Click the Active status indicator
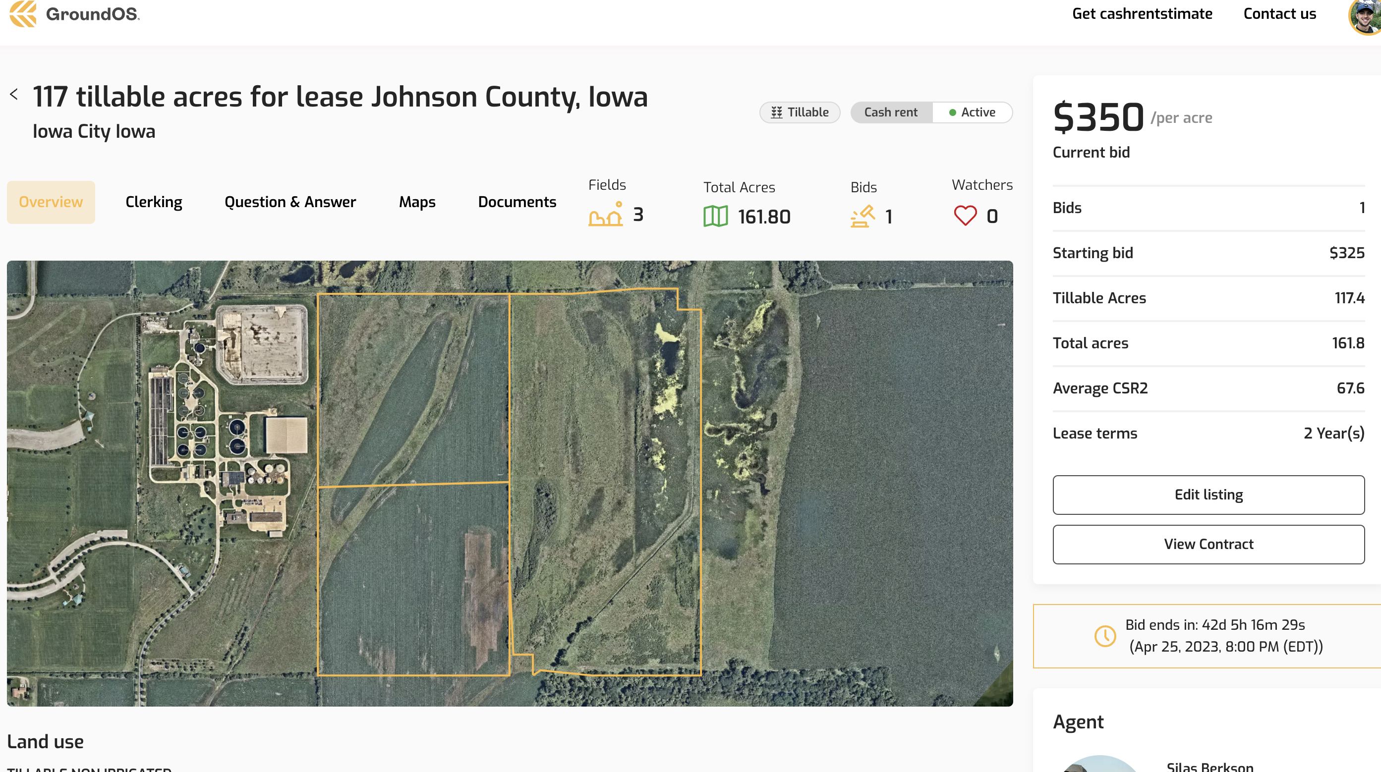Screen dimensions: 1381x772 click(x=973, y=112)
